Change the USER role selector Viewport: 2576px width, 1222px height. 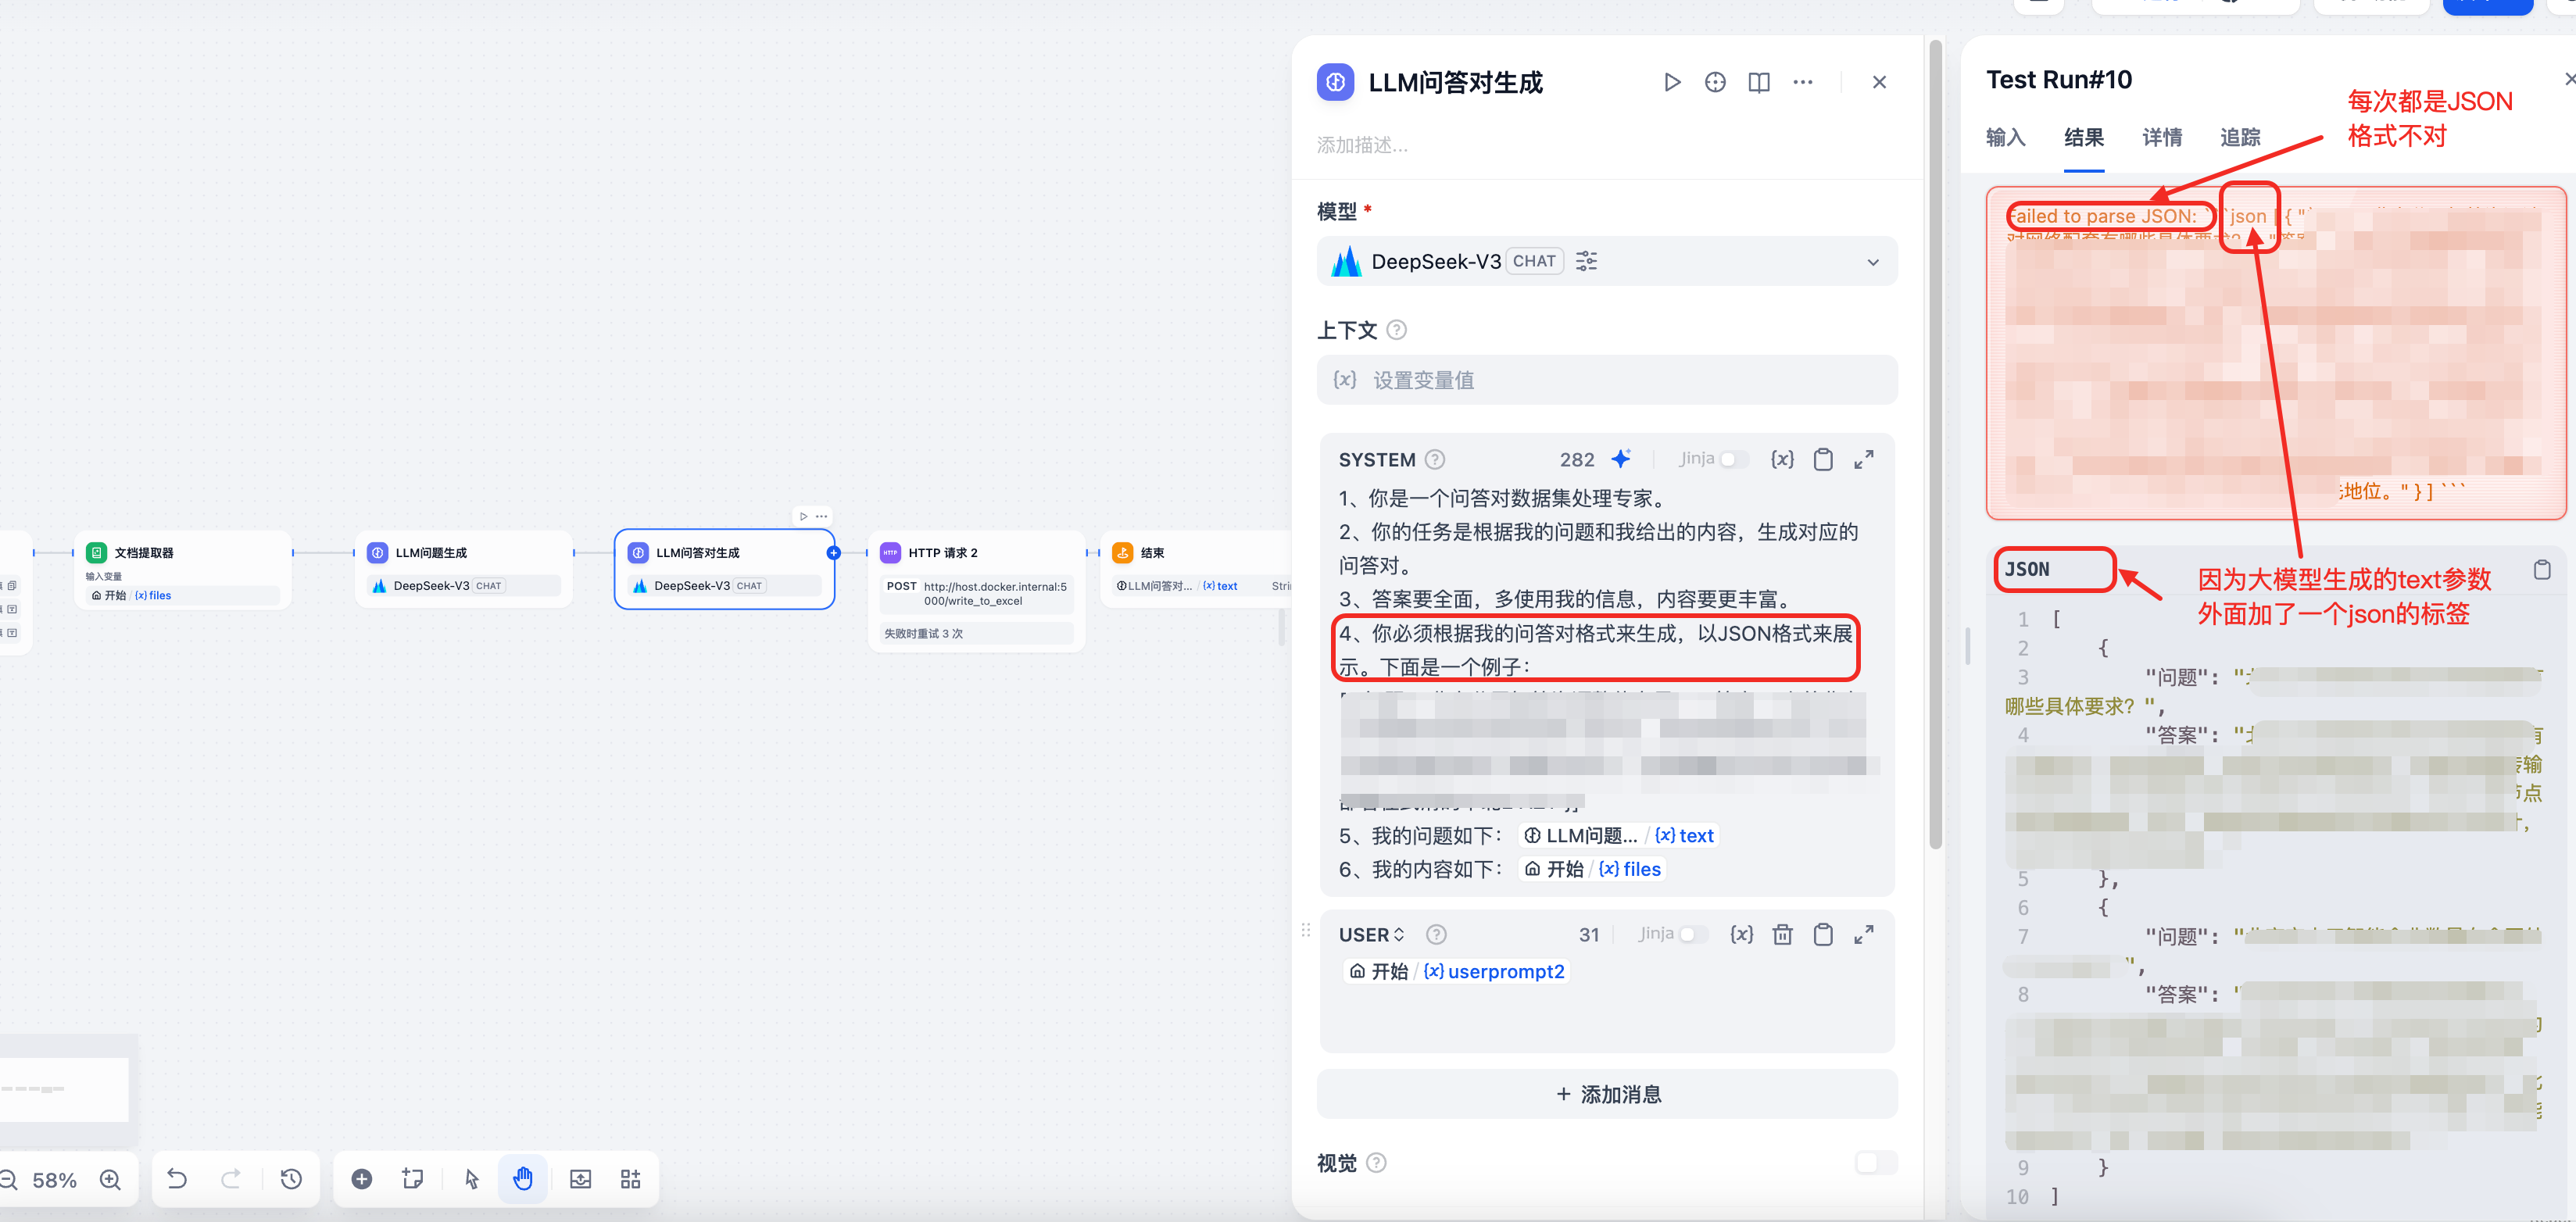click(x=1371, y=934)
